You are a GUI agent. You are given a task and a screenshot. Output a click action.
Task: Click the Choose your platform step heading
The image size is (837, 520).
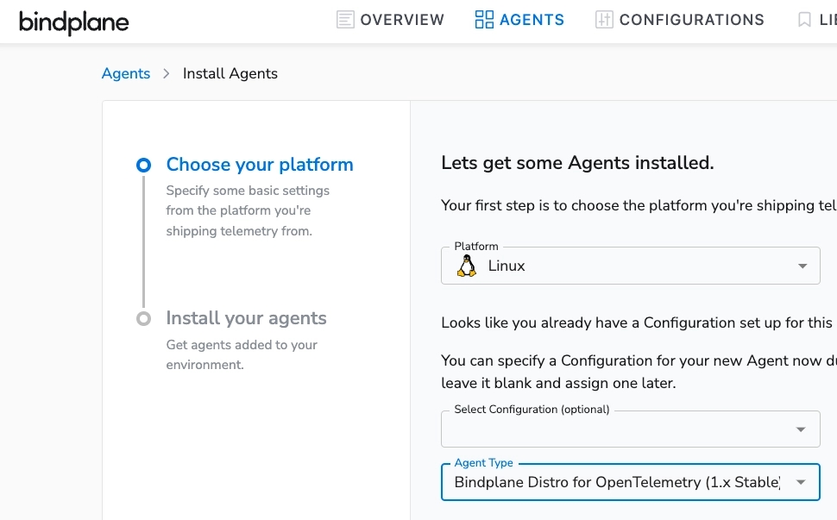pos(260,165)
